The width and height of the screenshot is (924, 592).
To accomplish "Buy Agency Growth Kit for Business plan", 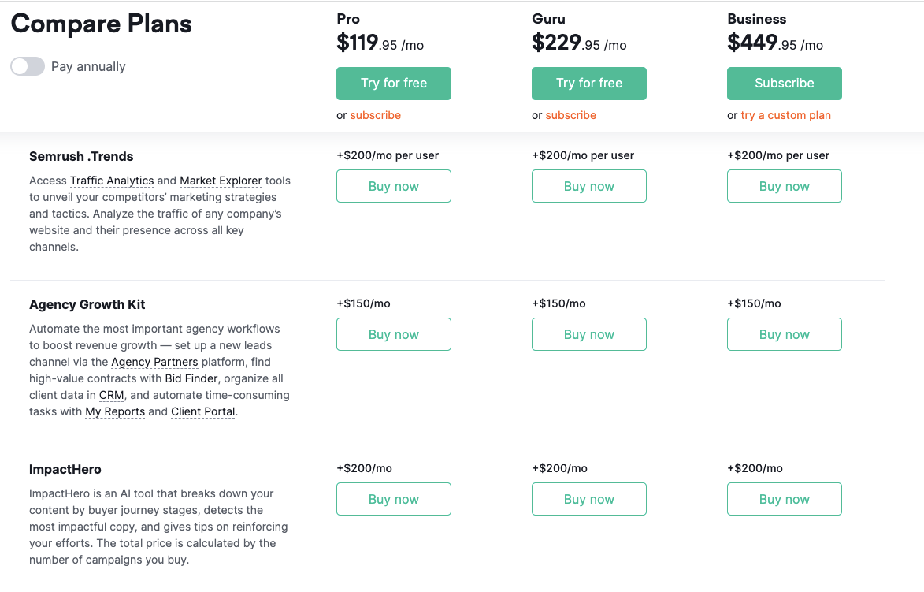I will click(785, 334).
